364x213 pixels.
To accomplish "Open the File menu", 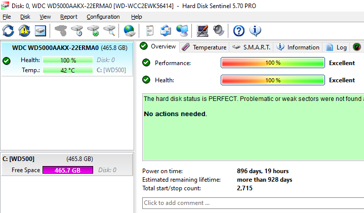I will tap(7, 17).
